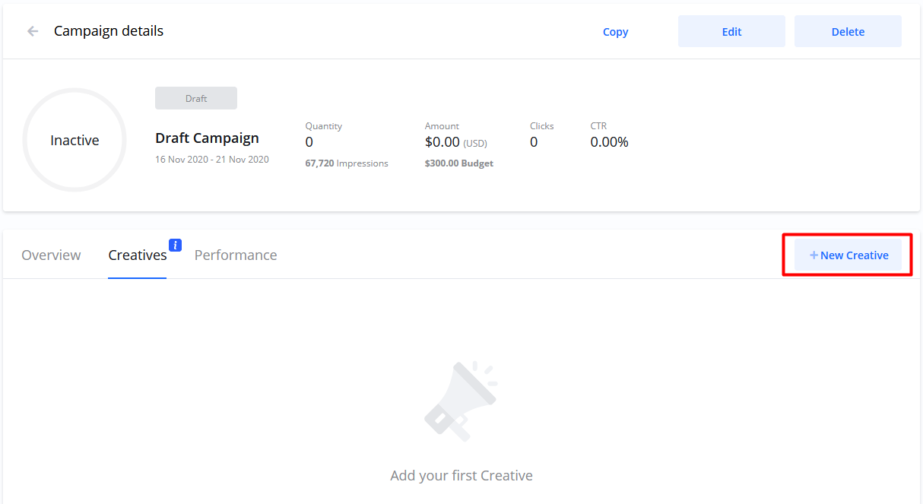Click the Inactive status circle

click(x=75, y=141)
